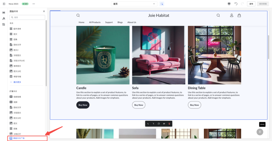Click the undo arrow in top bar
Screen dimensions: 272x141
tap(236, 4)
